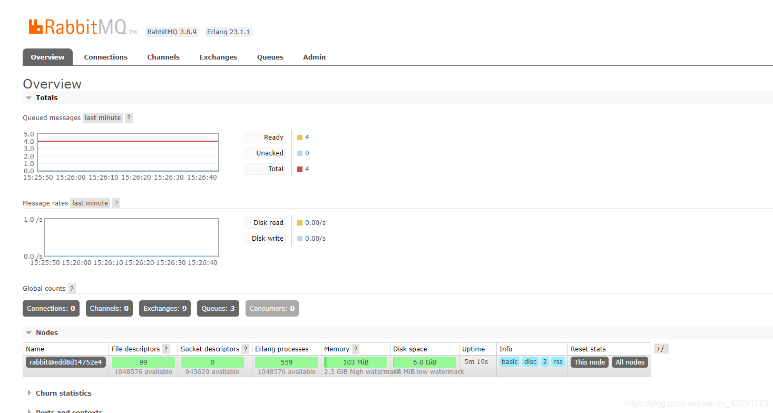Click the RabbitMQ 3.8.9 version label

172,32
